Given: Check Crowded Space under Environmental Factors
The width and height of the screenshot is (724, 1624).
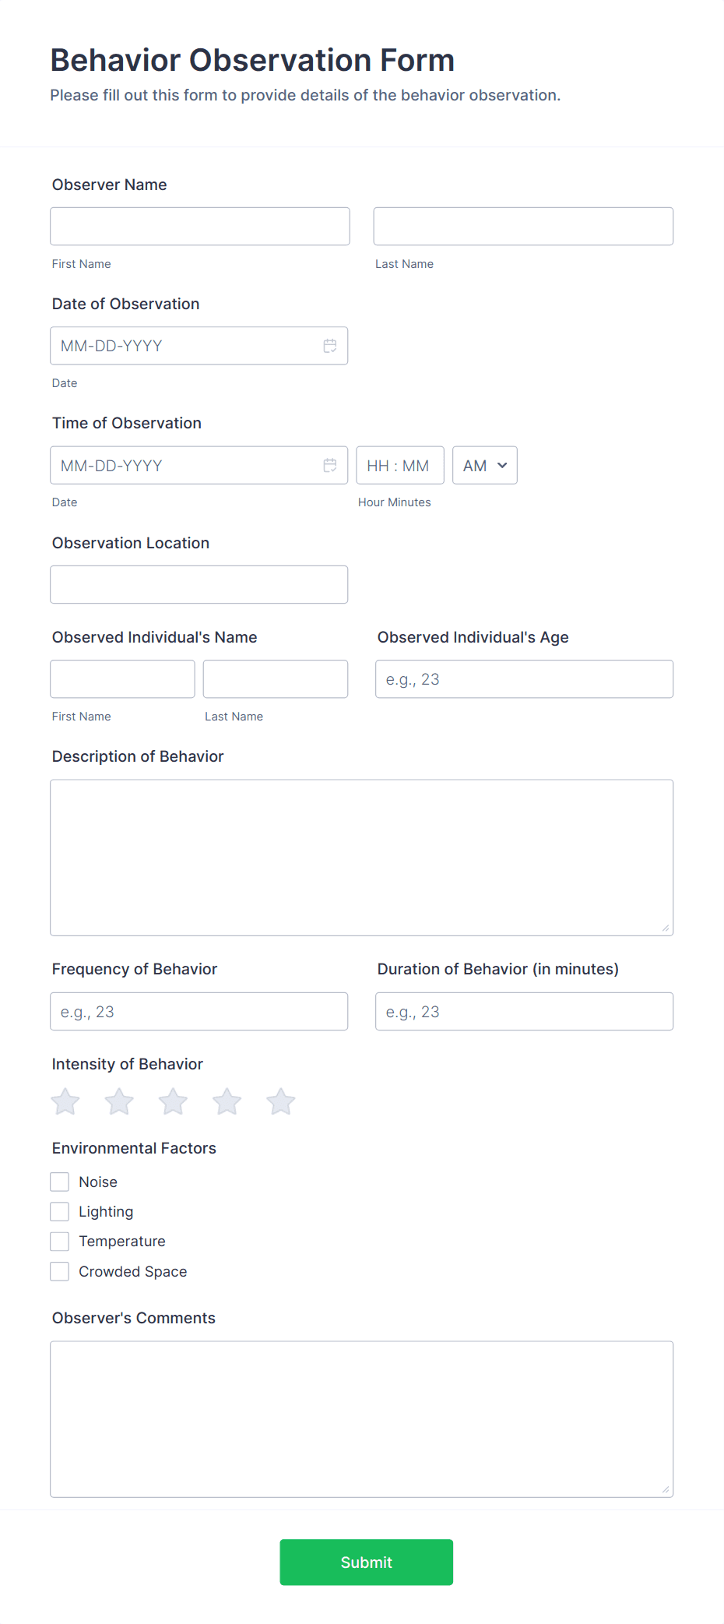Looking at the screenshot, I should [x=59, y=1271].
